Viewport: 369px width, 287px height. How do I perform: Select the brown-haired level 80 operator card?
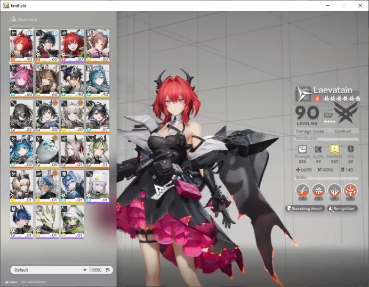click(x=98, y=46)
